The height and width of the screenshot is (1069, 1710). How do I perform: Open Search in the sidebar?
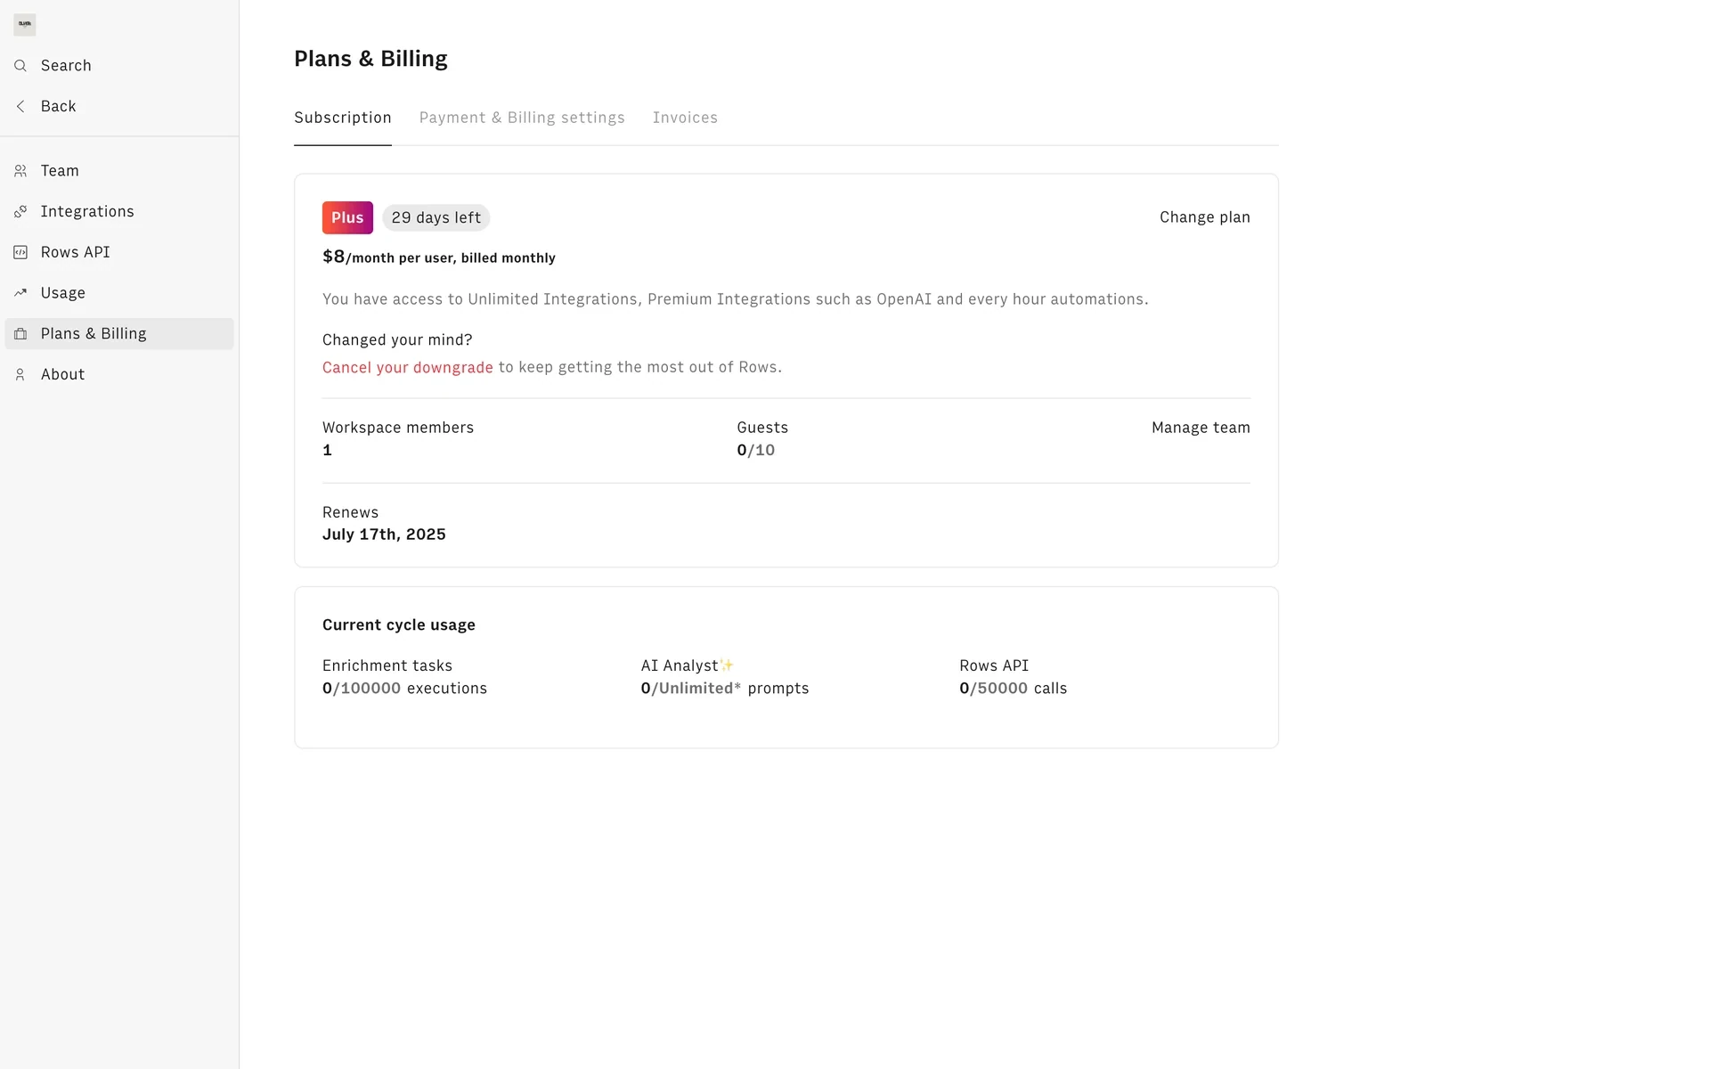point(119,66)
